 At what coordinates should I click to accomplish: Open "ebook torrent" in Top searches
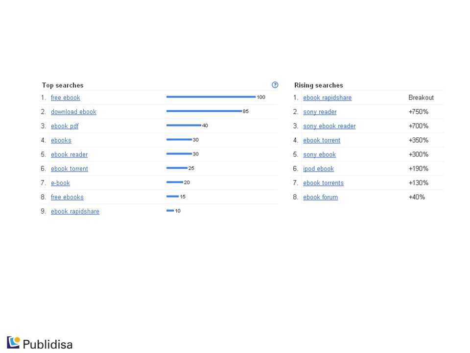tap(70, 169)
